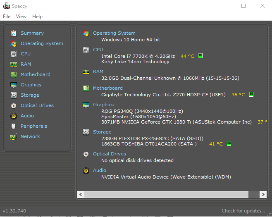Open Motherboard section in sidebar
Viewport: 272px width, 217px height.
[36, 74]
